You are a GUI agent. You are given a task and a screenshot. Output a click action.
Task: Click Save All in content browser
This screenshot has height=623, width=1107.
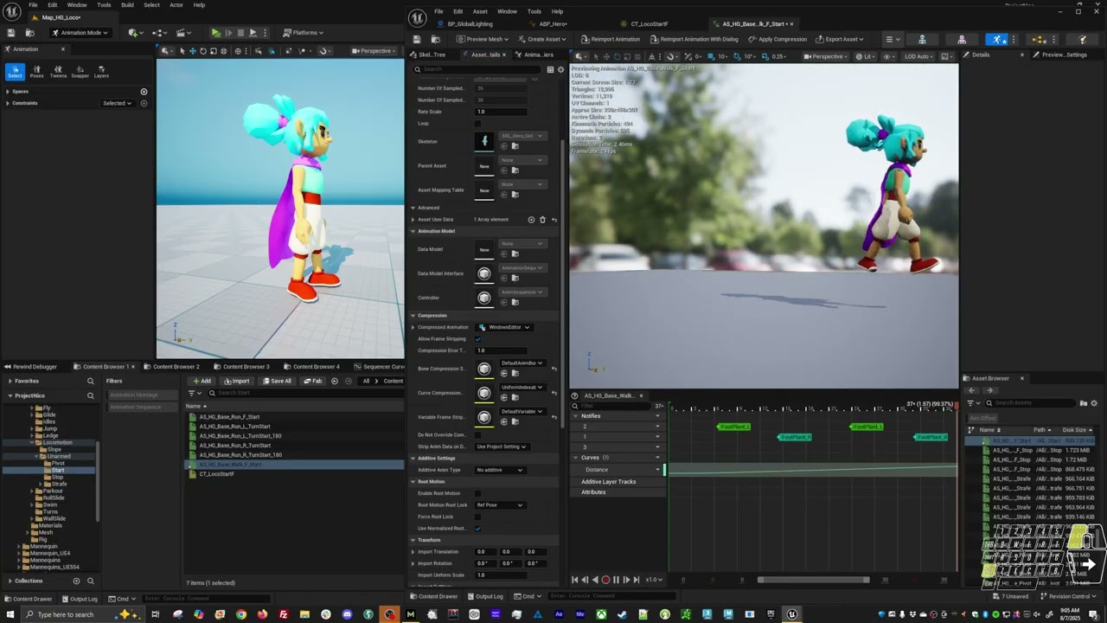(x=277, y=381)
